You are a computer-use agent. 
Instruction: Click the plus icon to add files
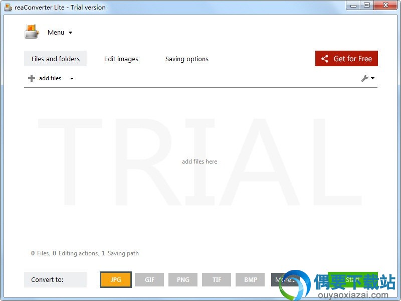point(32,78)
